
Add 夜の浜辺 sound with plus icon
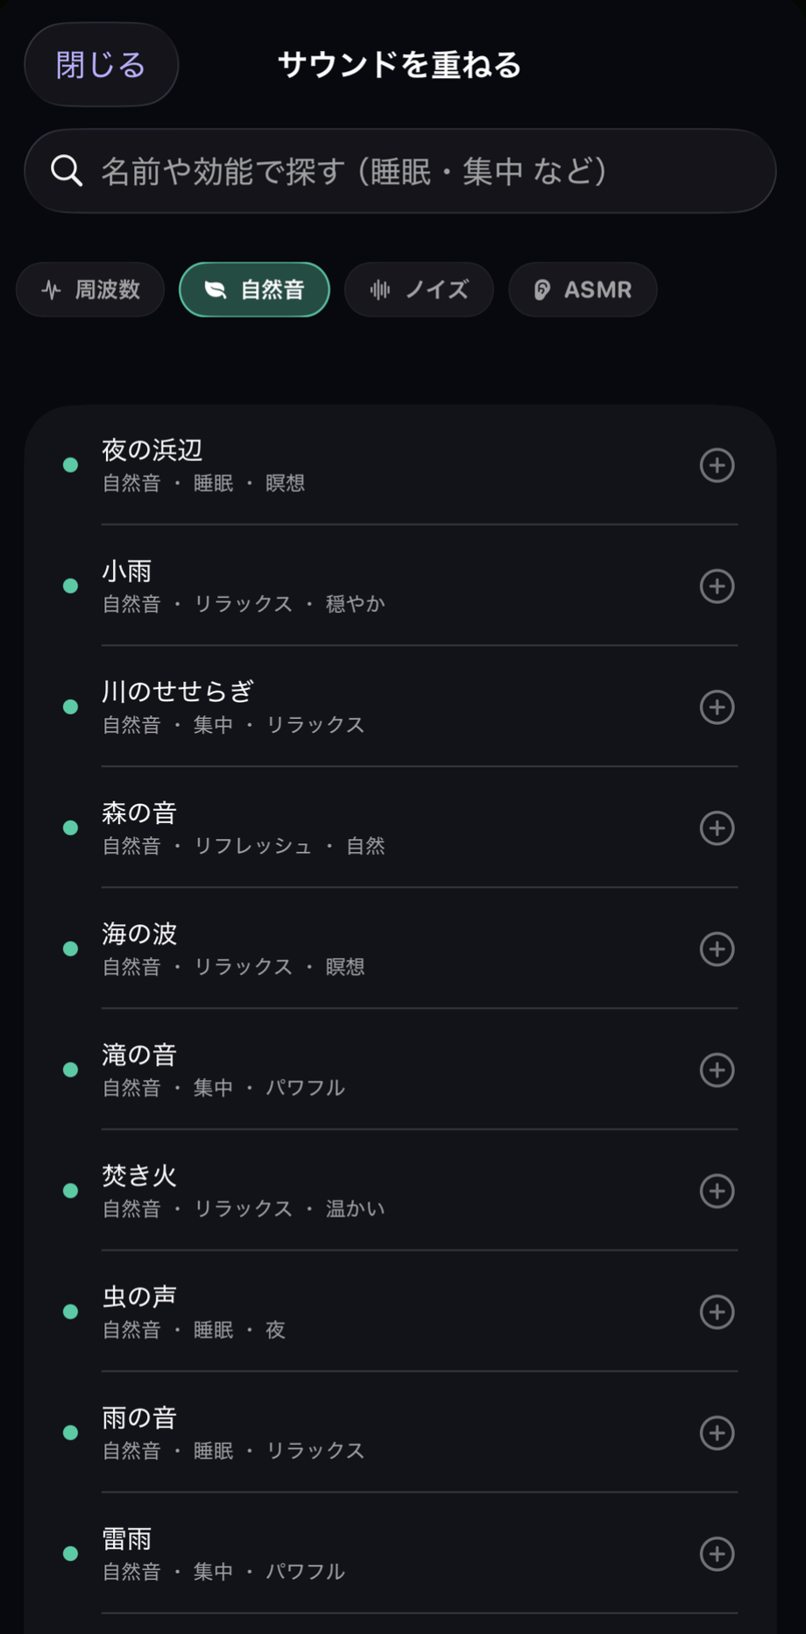click(x=717, y=465)
